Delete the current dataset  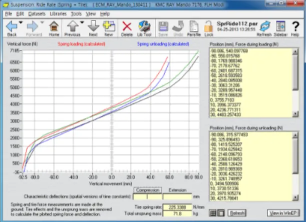[127, 26]
